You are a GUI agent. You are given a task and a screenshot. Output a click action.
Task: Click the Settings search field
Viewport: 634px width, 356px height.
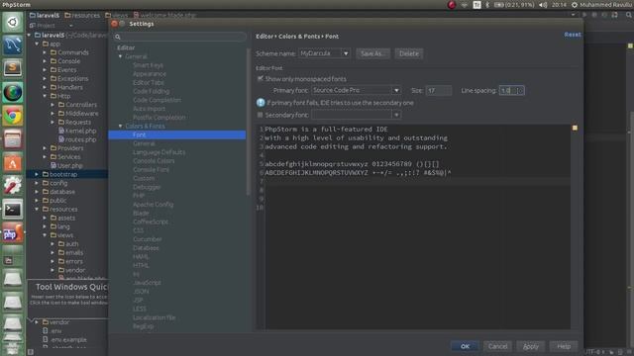coord(179,37)
